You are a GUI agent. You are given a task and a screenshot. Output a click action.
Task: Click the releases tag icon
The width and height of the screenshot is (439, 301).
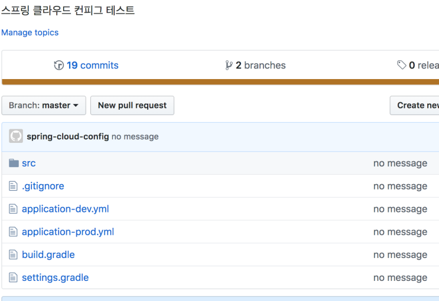[x=402, y=65]
